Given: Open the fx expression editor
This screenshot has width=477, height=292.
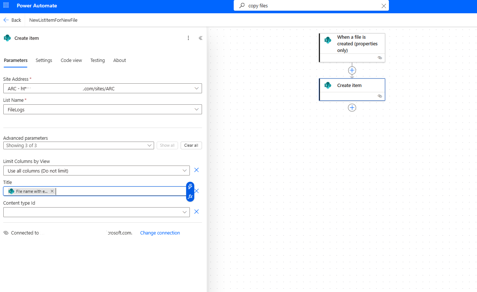Looking at the screenshot, I should pos(190,197).
